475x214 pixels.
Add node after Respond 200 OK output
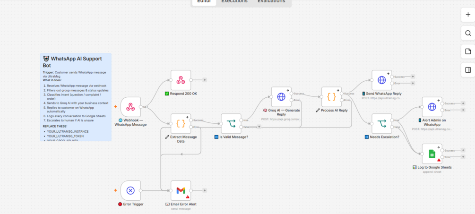coord(205,80)
